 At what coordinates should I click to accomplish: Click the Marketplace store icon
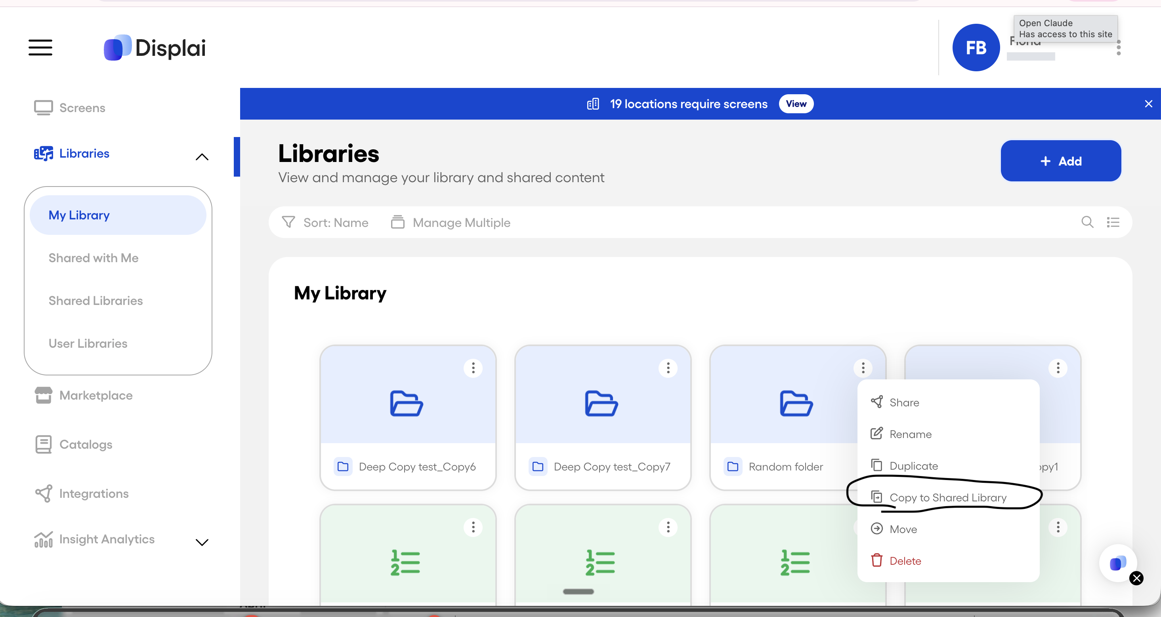43,395
